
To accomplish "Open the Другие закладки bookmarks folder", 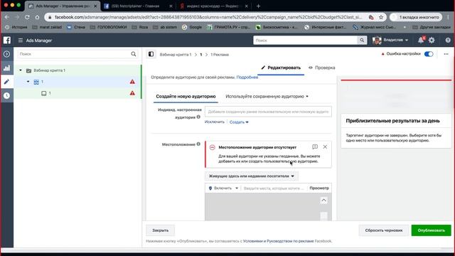I will point(432,27).
